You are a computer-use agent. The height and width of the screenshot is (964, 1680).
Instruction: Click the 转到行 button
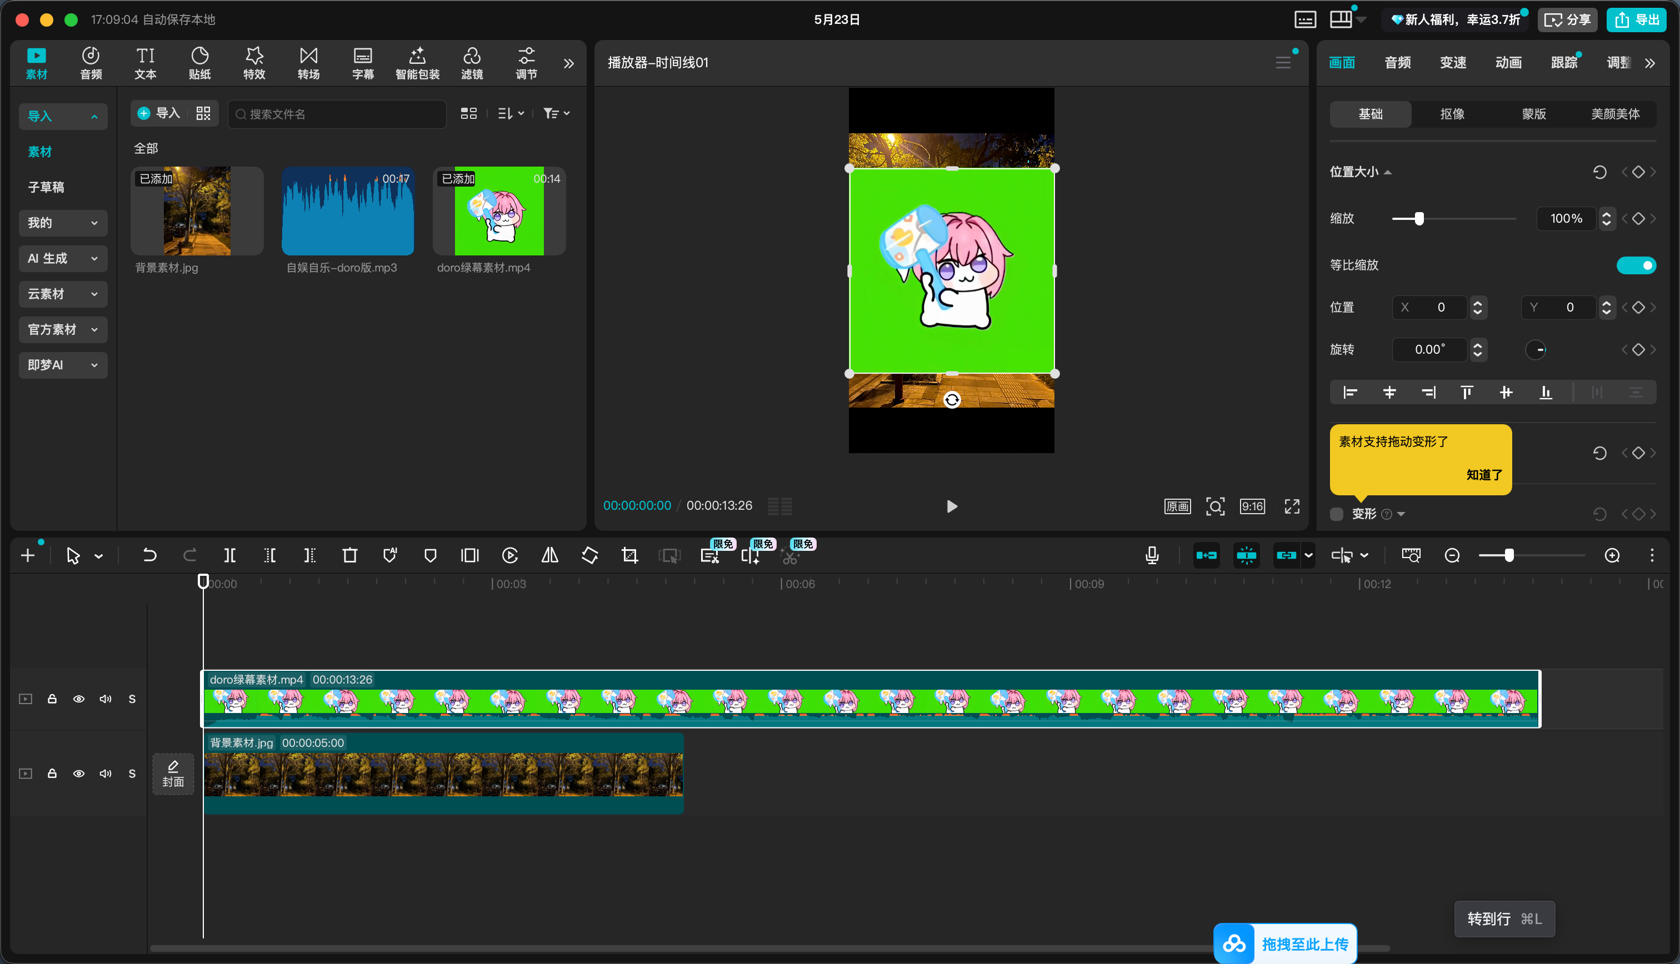click(x=1504, y=919)
